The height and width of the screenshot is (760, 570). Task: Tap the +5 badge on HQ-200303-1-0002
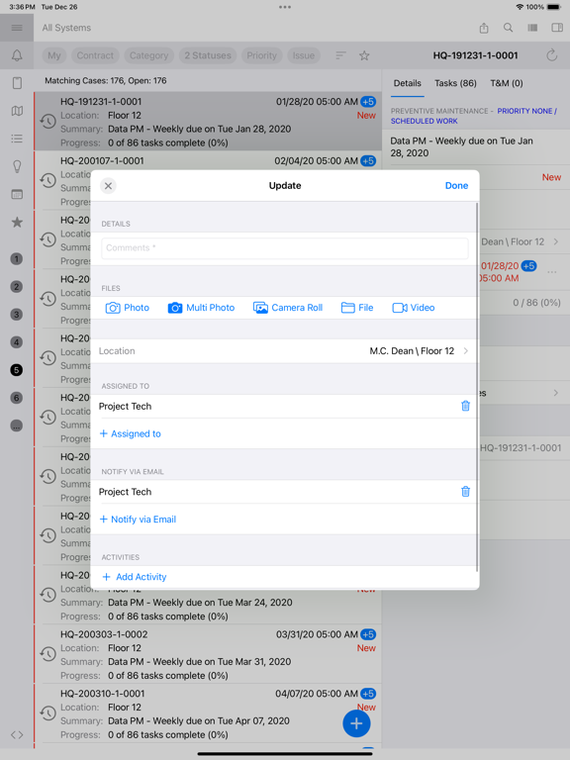click(x=368, y=634)
